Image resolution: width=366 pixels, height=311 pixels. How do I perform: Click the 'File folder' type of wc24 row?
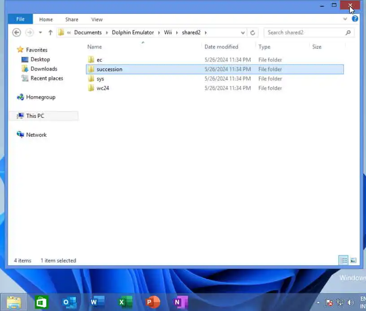point(270,88)
